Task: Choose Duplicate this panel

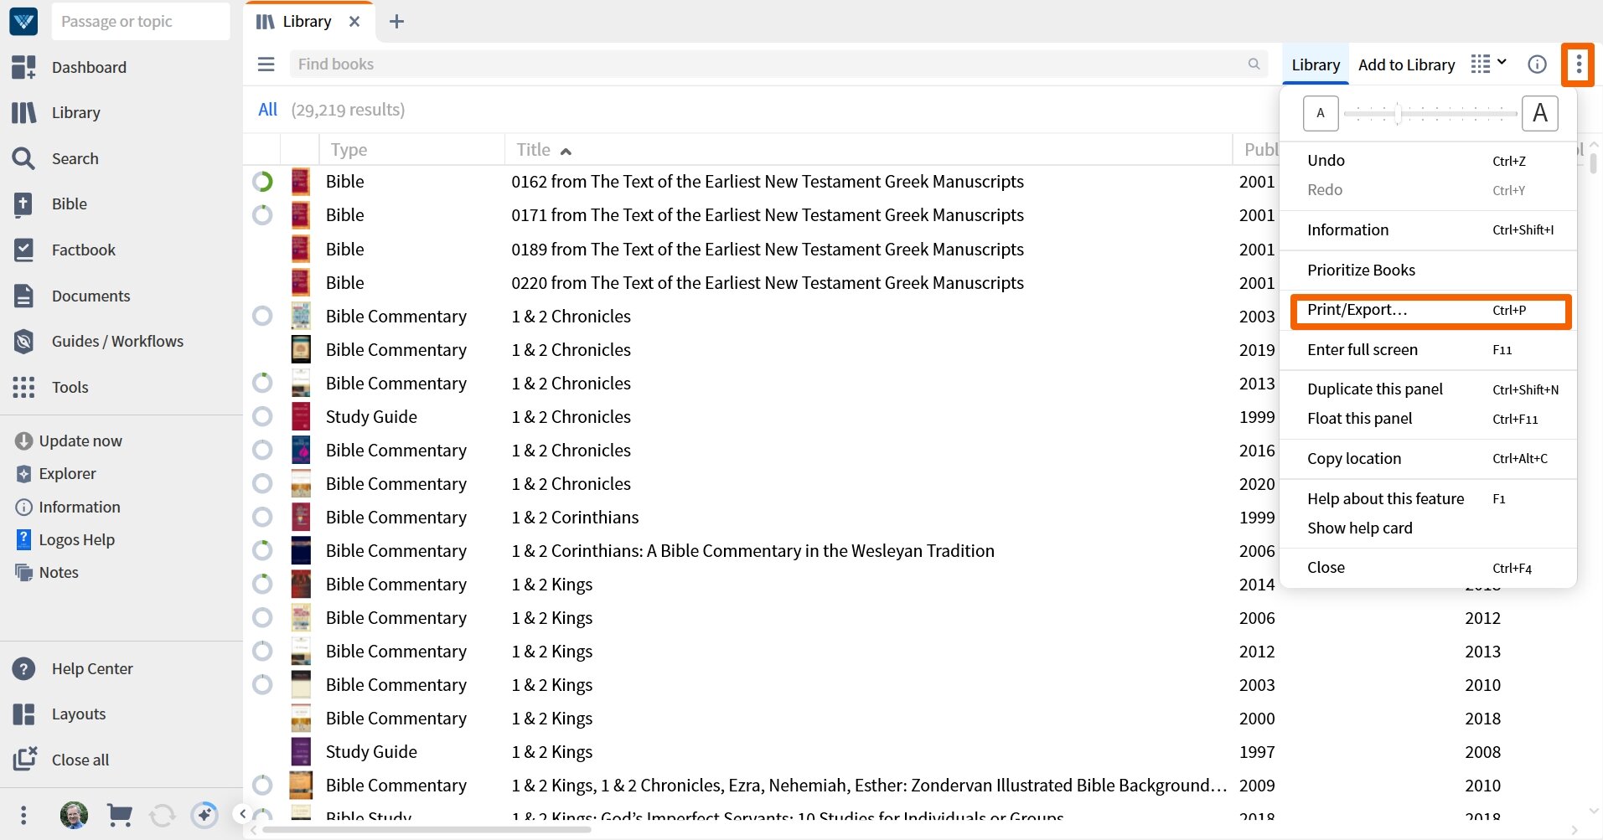Action: click(x=1430, y=389)
